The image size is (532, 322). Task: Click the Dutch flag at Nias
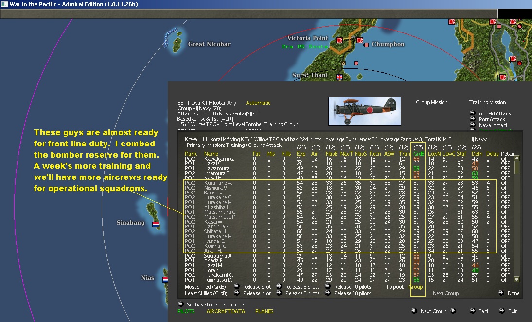click(165, 280)
